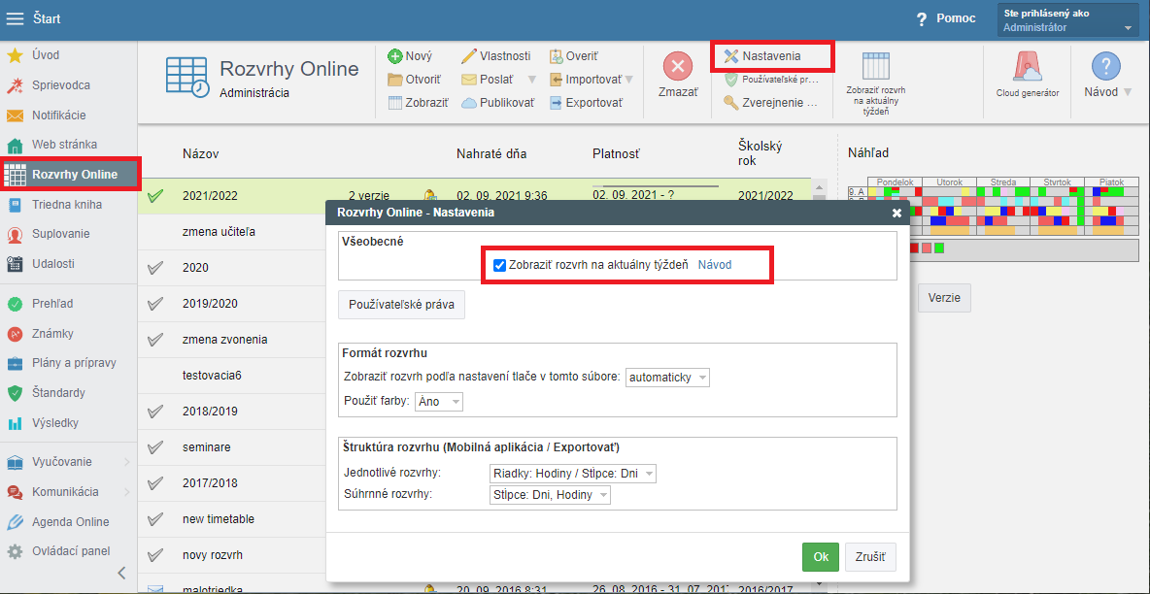The height and width of the screenshot is (594, 1150).
Task: Expand the Jednotlivé rozvrhy layout dropdown
Action: coord(573,474)
